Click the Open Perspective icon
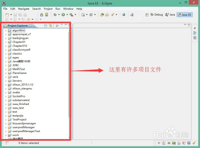Screen dimensions: 200x148 (x=147, y=15)
